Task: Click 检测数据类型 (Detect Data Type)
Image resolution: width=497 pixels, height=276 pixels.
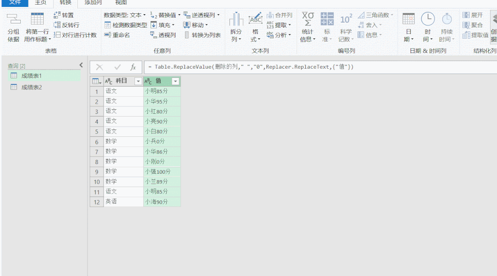Action: (x=126, y=25)
